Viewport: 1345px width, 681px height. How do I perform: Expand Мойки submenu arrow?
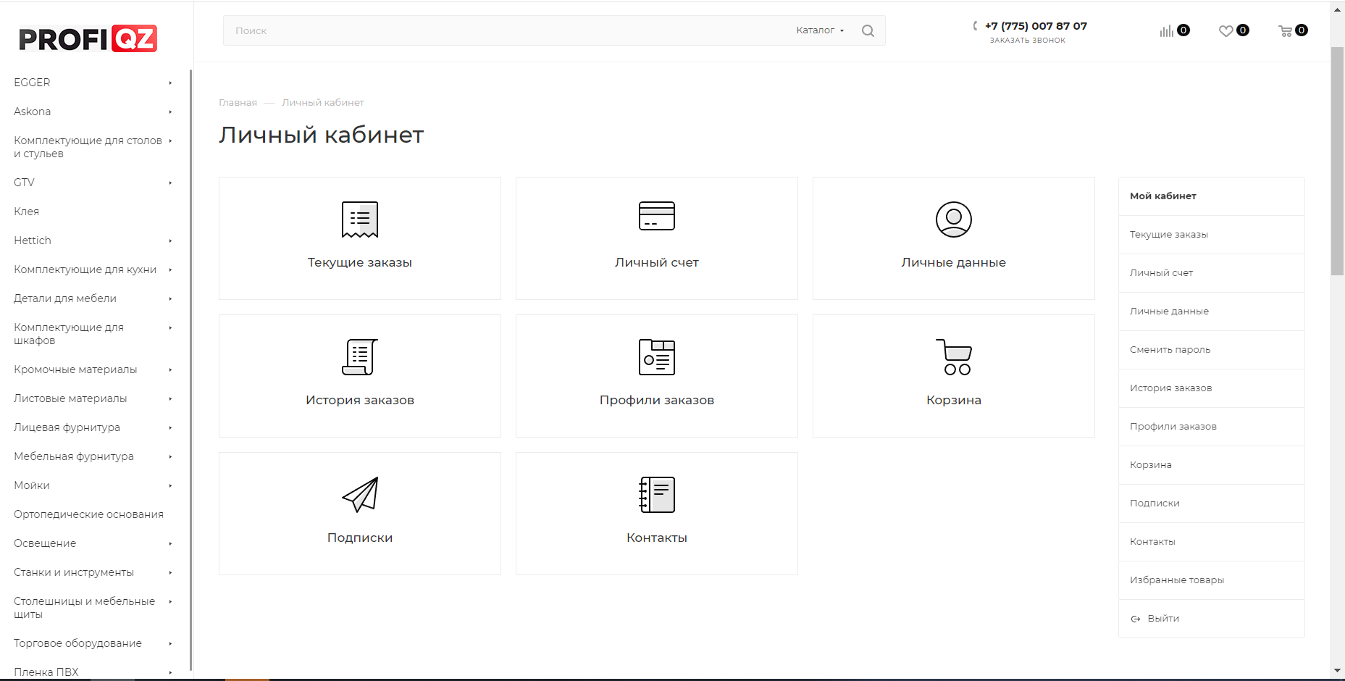tap(170, 485)
